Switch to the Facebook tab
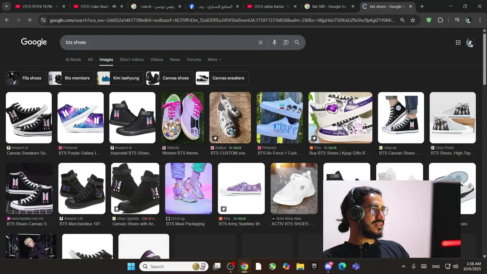This screenshot has width=487, height=274. [x=214, y=6]
